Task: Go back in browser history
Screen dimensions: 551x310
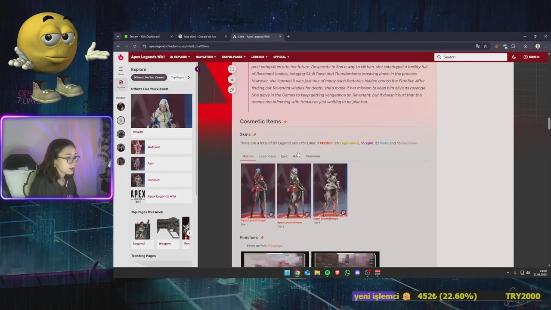Action: 118,46
